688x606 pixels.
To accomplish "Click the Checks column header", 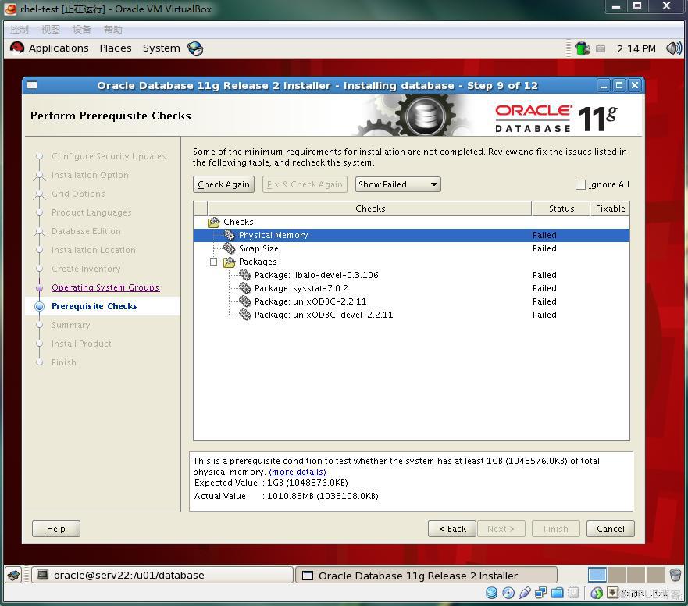I will tap(370, 209).
